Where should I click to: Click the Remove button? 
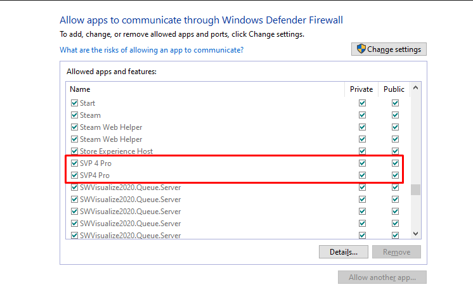pos(396,252)
